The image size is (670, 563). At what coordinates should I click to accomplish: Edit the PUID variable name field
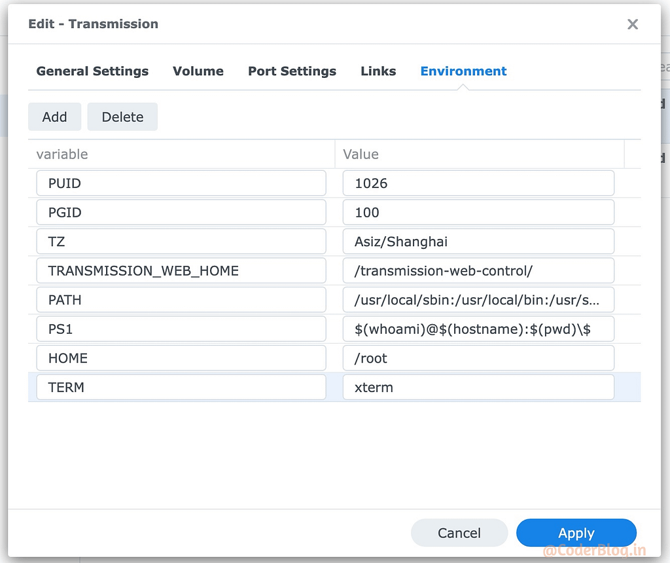pos(181,183)
